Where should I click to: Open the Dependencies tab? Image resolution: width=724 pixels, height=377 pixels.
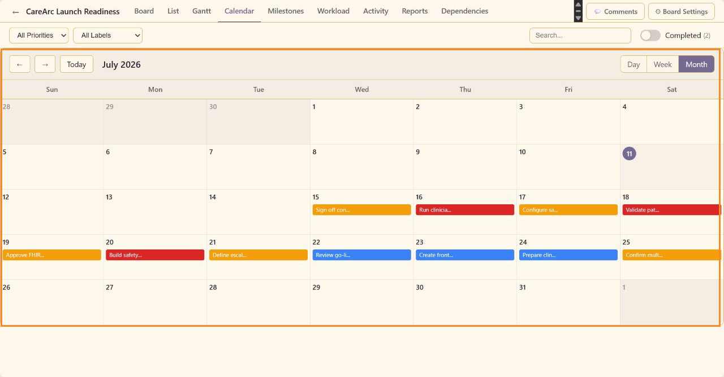[x=464, y=11]
